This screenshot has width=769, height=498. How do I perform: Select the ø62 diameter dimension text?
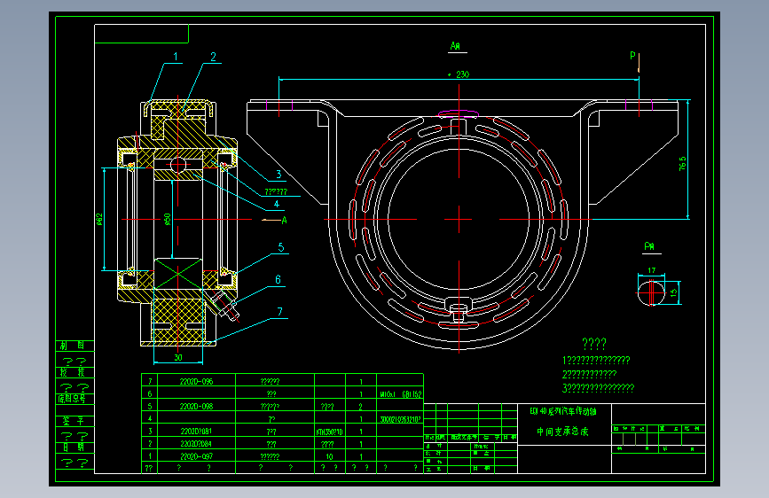pos(99,219)
